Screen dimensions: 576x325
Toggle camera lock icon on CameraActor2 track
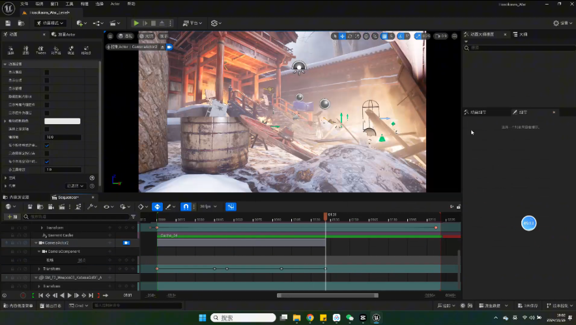126,243
